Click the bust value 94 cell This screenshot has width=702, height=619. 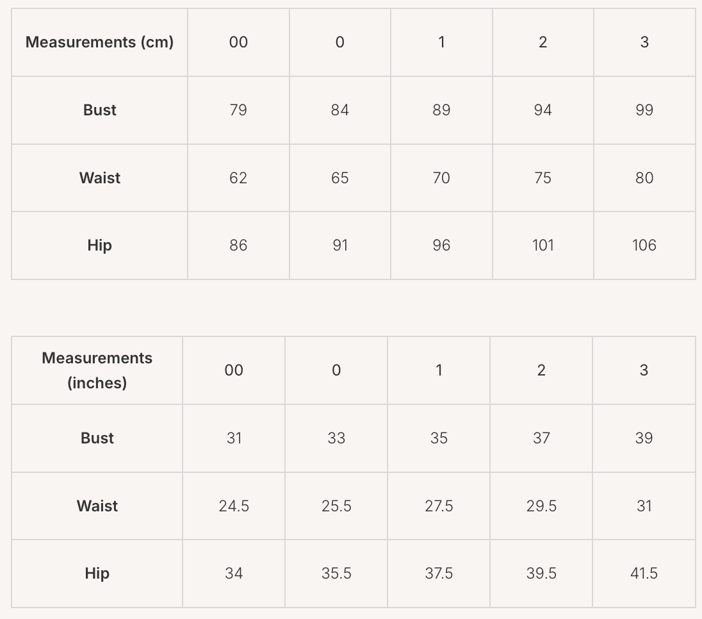tap(543, 110)
